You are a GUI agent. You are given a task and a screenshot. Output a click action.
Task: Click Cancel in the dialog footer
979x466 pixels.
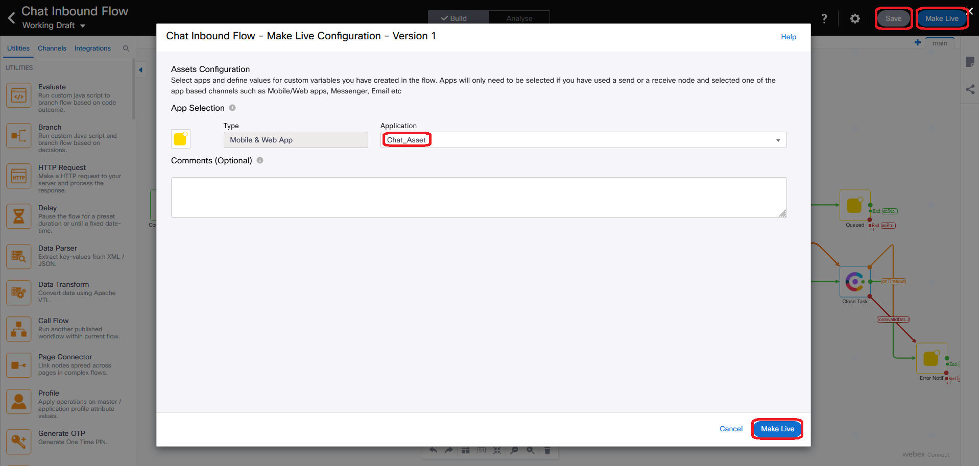click(x=731, y=429)
